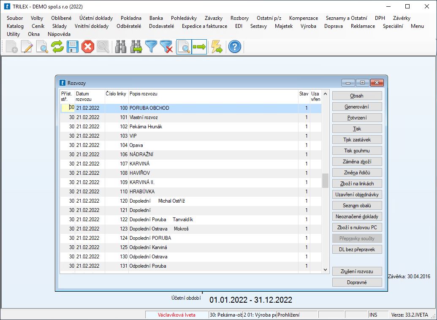Click the Tisk zastávek button
This screenshot has height=320, width=437.
pyautogui.click(x=357, y=140)
